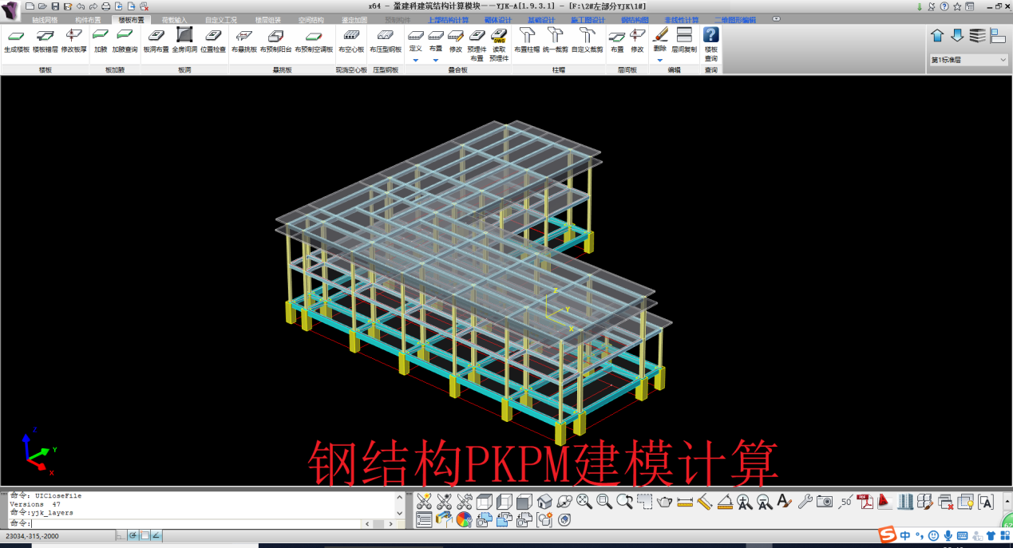
Task: Open the 非线性计算 tab
Action: point(681,19)
